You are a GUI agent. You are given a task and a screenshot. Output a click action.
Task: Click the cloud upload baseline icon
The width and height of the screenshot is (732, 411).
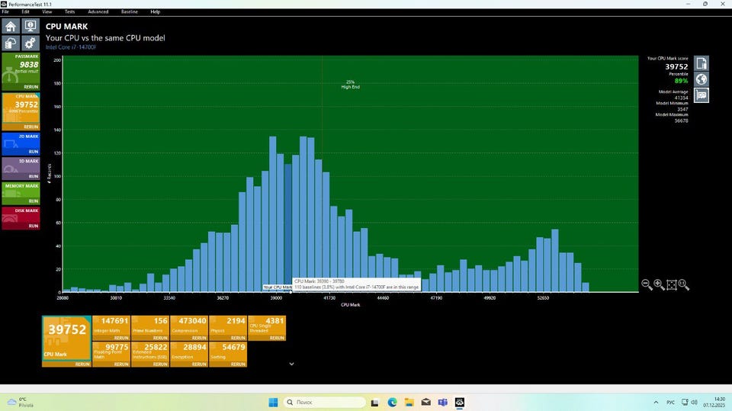11,43
